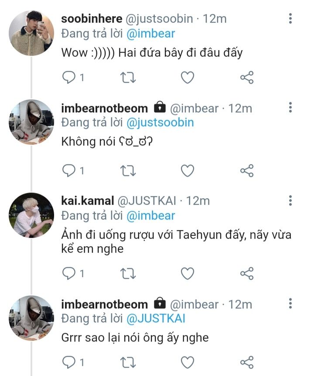
Task: View kai.kamal's profile picture
Action: click(31, 214)
